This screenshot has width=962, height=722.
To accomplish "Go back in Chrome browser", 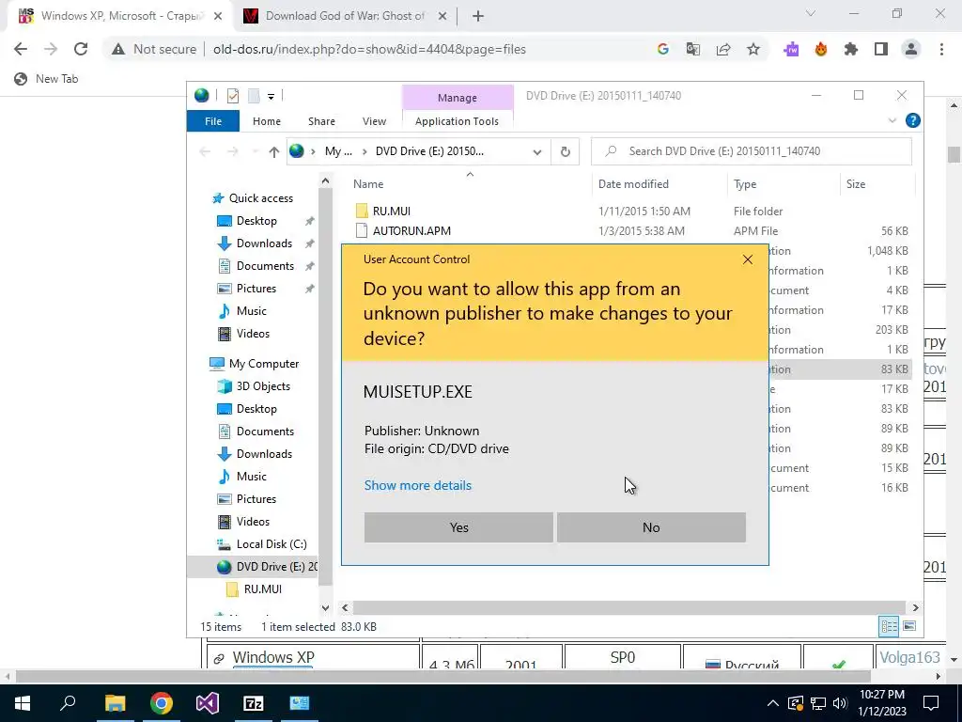I will (x=21, y=49).
